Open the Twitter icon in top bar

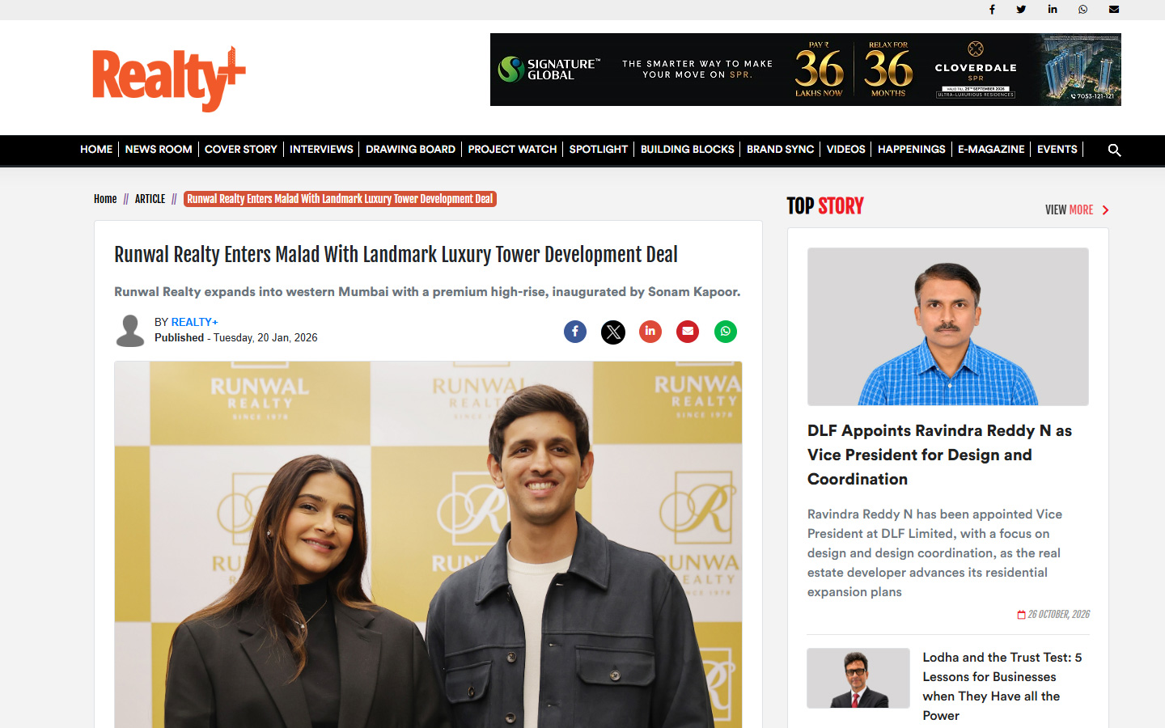click(x=1021, y=10)
